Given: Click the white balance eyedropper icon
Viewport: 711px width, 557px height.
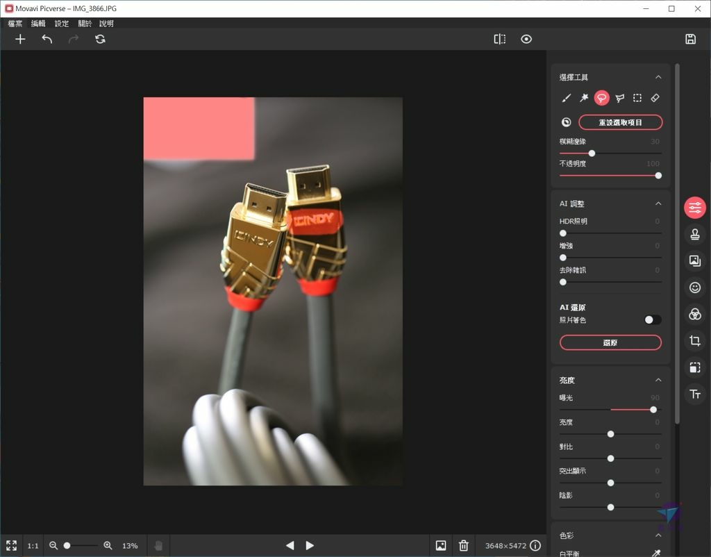Looking at the screenshot, I should pos(655,553).
